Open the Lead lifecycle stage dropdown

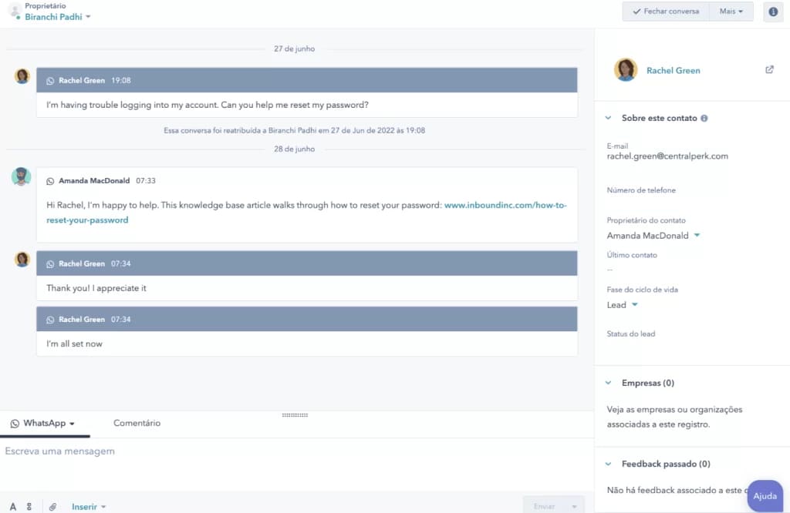(x=623, y=305)
